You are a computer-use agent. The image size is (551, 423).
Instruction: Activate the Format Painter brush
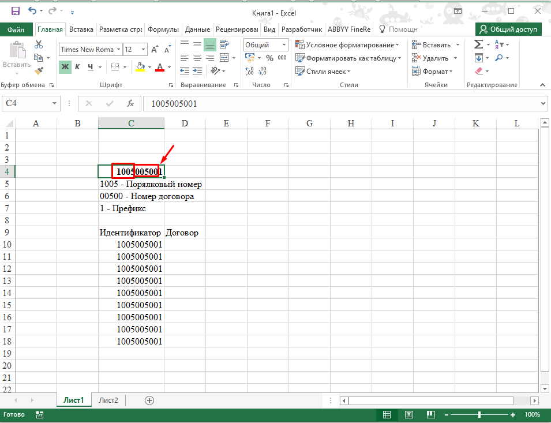39,70
